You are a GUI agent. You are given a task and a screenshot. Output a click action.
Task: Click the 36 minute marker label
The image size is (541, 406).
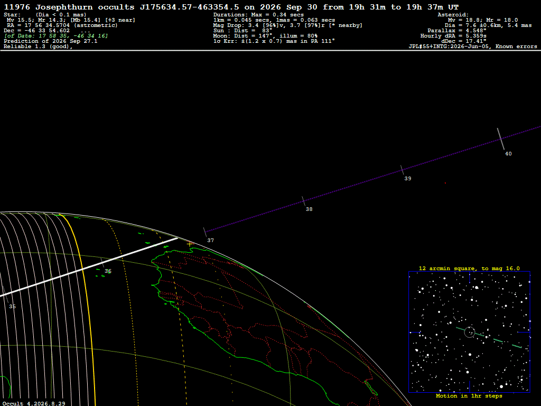[x=108, y=271]
